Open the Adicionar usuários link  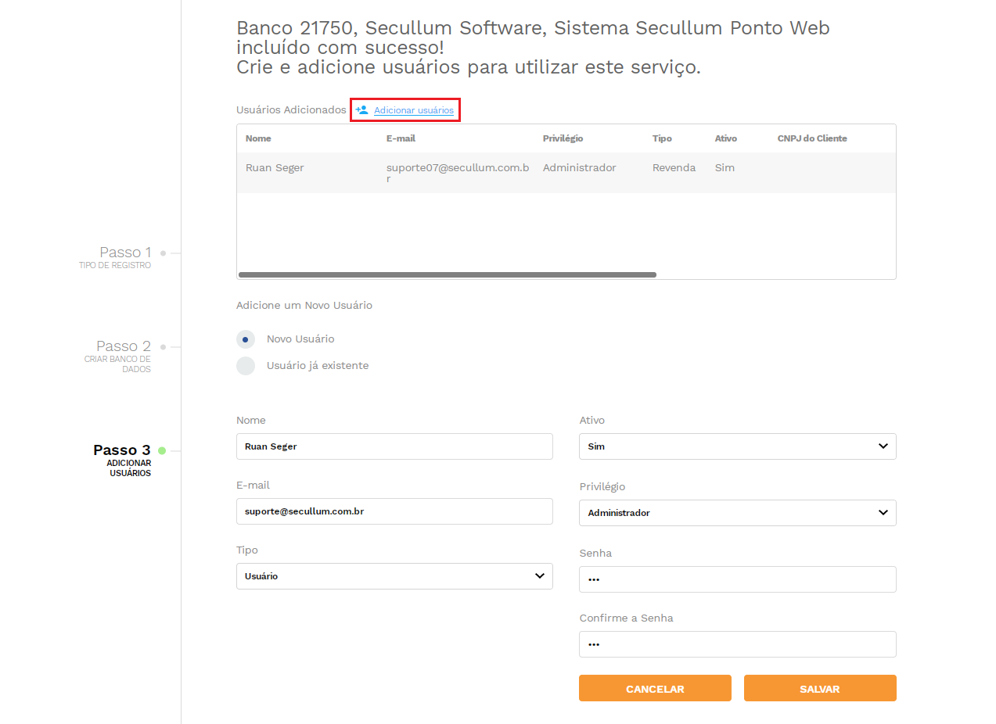click(x=413, y=110)
